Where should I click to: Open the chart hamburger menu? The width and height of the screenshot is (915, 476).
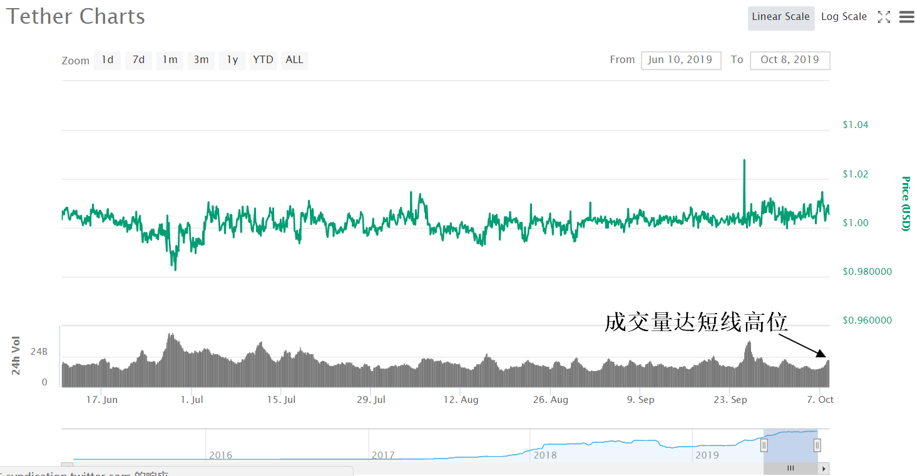tap(907, 17)
